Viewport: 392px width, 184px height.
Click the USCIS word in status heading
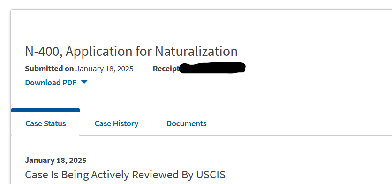click(211, 175)
